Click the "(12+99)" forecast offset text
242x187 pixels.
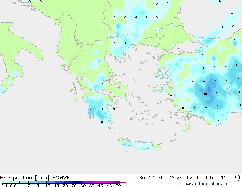[x=229, y=178]
